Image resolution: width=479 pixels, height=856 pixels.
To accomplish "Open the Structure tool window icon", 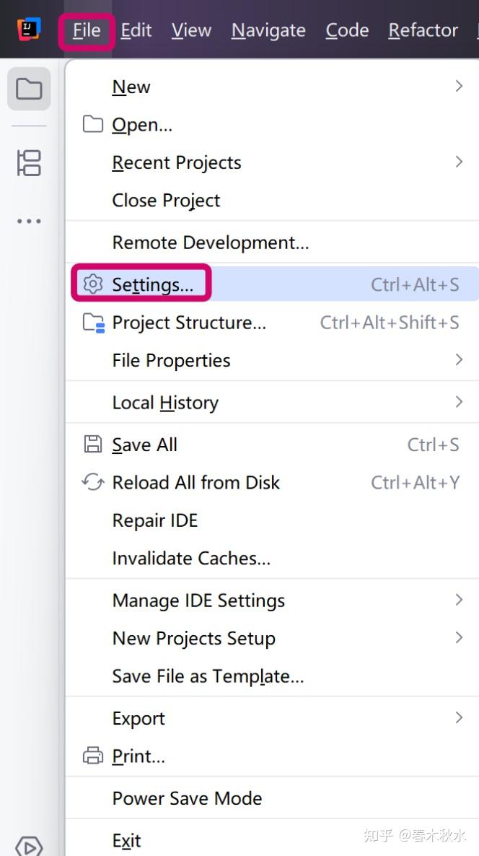I will 29,163.
